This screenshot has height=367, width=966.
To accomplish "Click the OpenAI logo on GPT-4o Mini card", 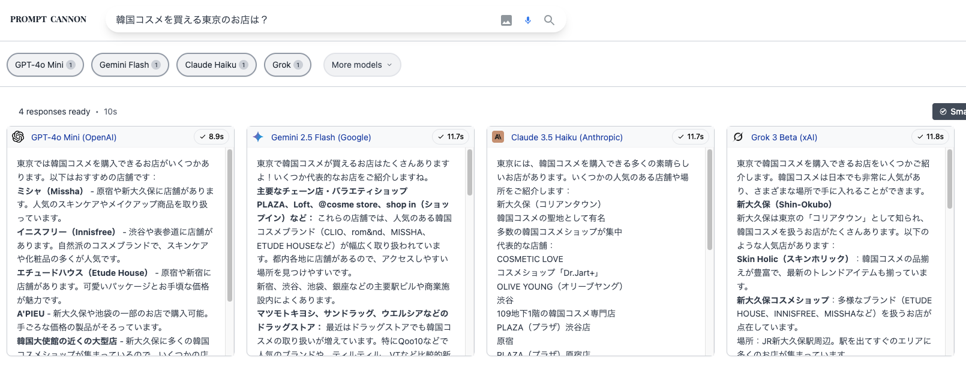I will pos(18,137).
